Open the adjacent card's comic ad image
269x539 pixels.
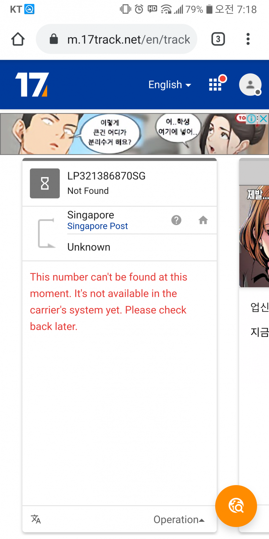click(x=254, y=236)
